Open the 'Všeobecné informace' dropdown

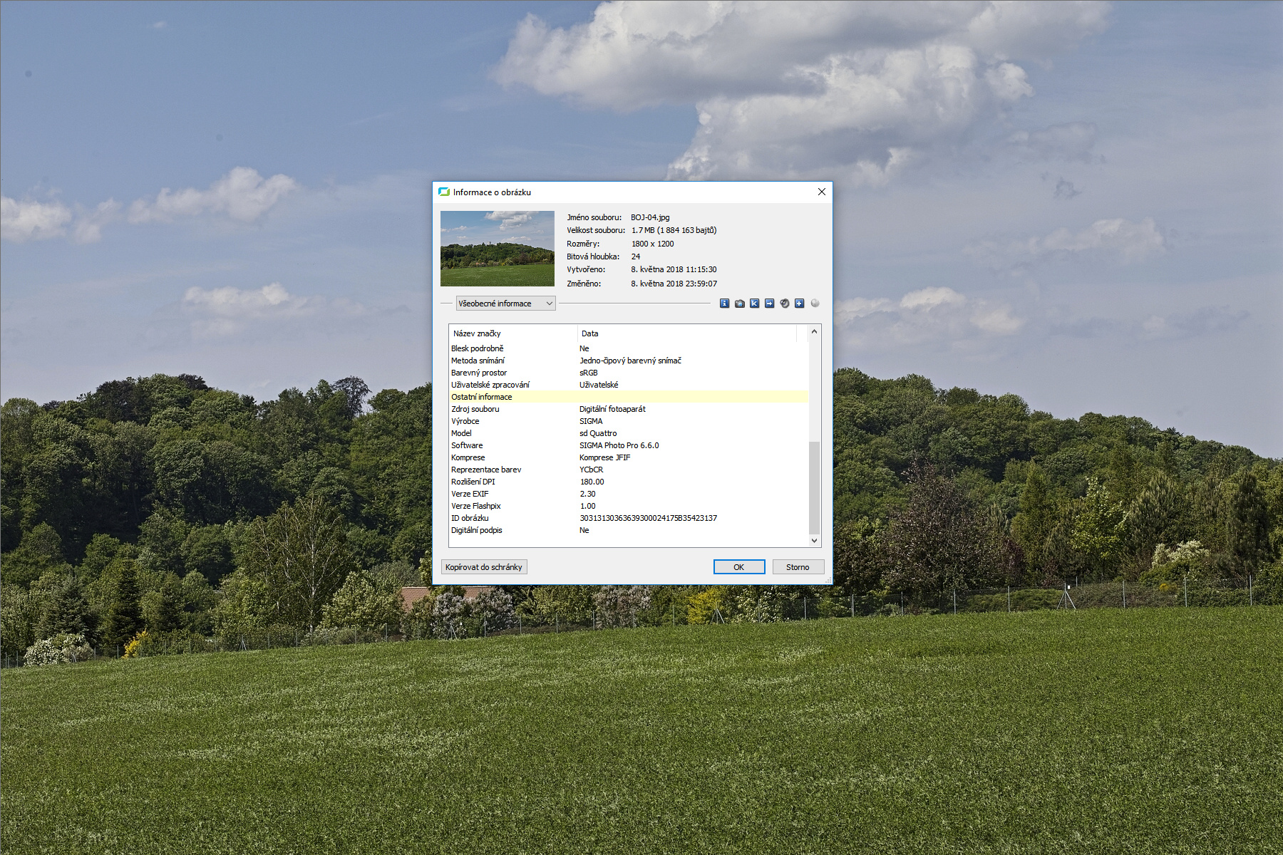[x=505, y=304]
